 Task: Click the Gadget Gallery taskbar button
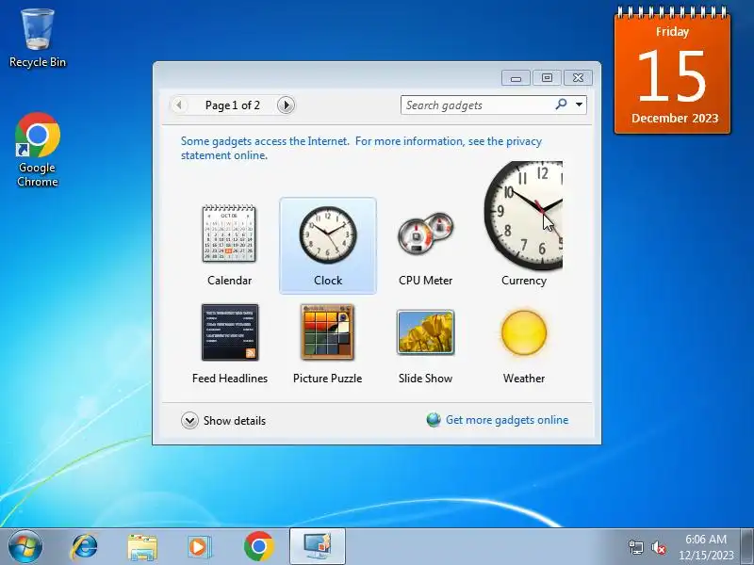point(318,546)
